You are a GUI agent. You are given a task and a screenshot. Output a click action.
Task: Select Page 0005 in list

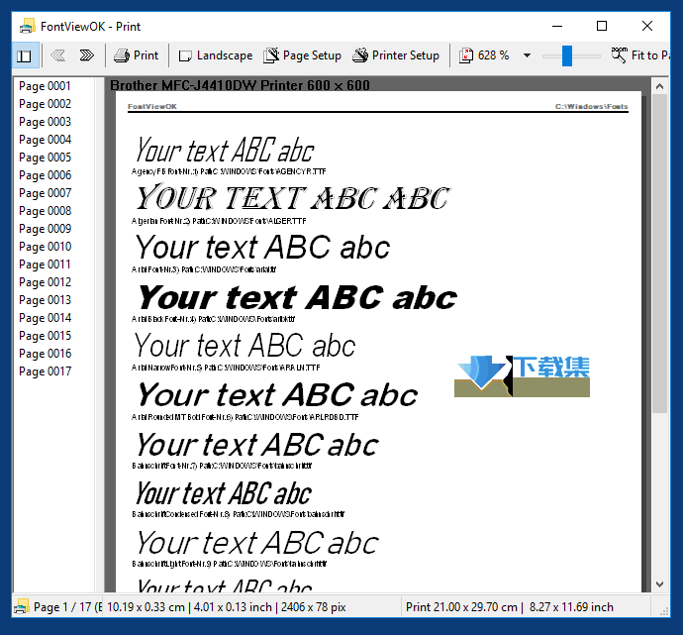click(45, 158)
